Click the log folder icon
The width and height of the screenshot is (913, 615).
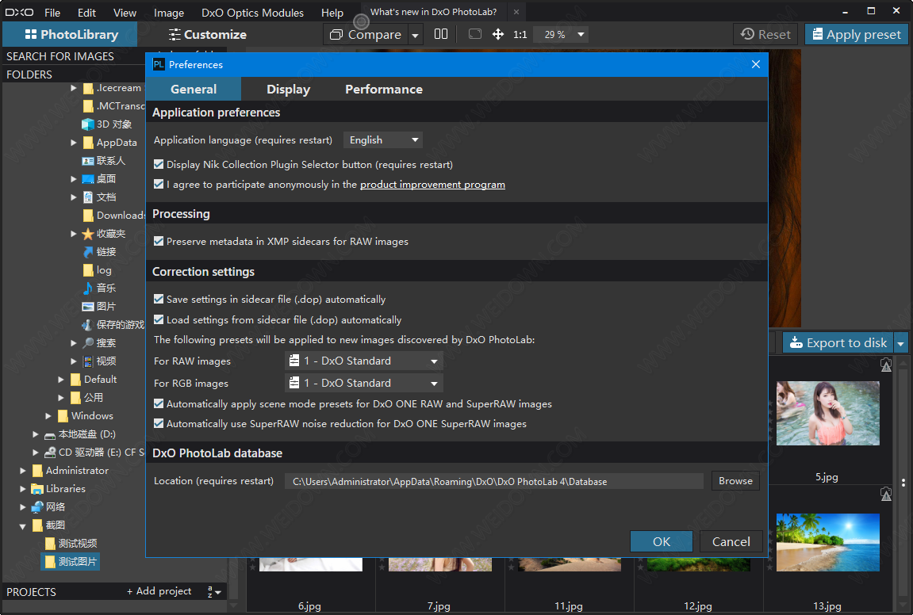[89, 270]
